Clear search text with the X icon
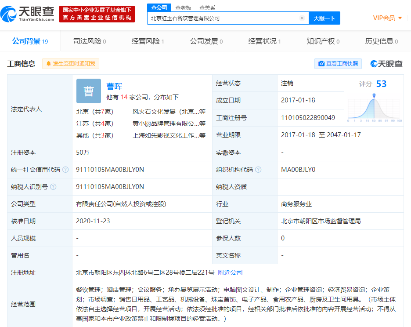The height and width of the screenshot is (327, 411). click(302, 18)
